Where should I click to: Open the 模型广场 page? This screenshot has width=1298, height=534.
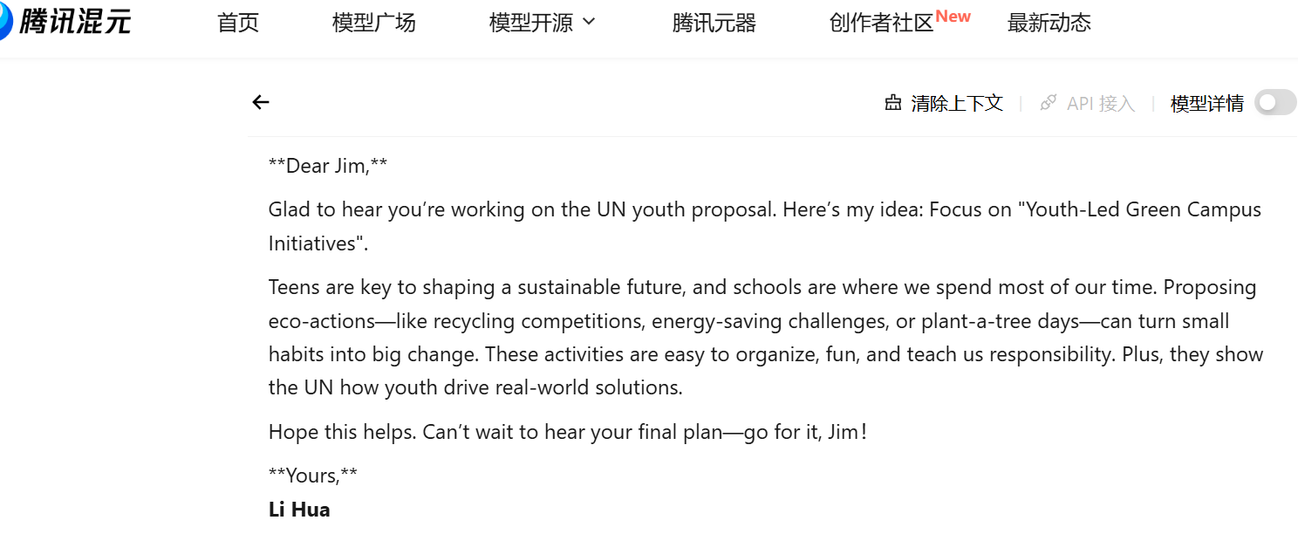pyautogui.click(x=374, y=23)
